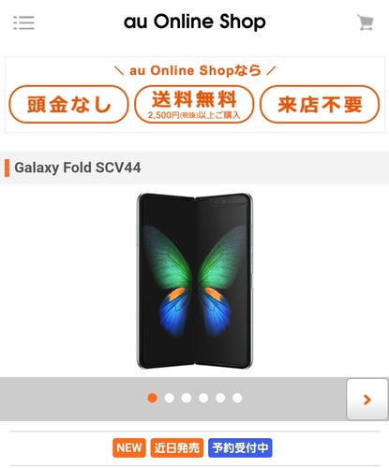
Task: Select the second carousel dot
Action: (x=170, y=398)
